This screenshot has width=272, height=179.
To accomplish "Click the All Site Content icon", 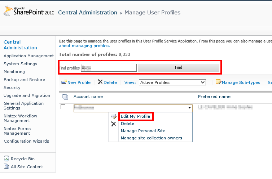I will 6,167.
